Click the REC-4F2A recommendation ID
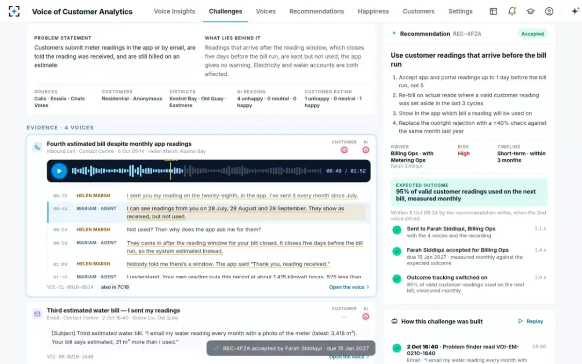This screenshot has height=364, width=582. (467, 33)
